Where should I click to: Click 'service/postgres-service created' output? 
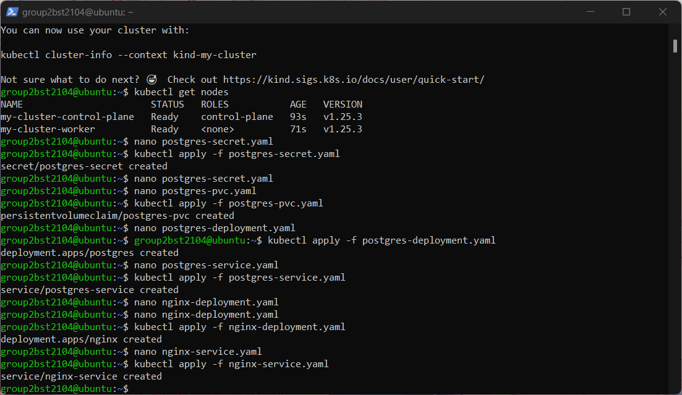[x=90, y=290]
